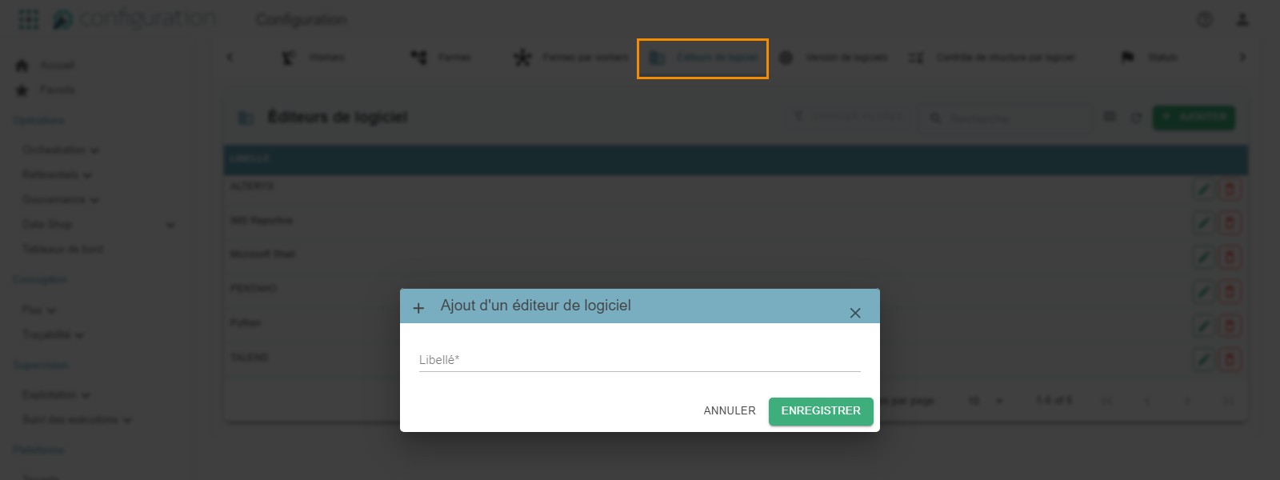Click the ENREGISTRER button
The image size is (1280, 480).
[821, 411]
